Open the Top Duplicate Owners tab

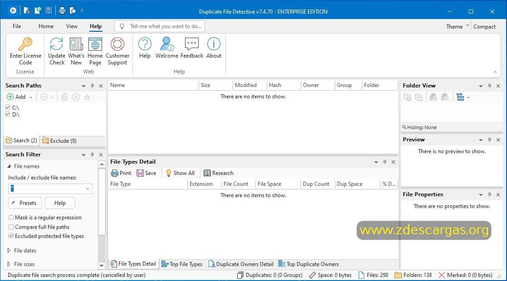pyautogui.click(x=308, y=264)
